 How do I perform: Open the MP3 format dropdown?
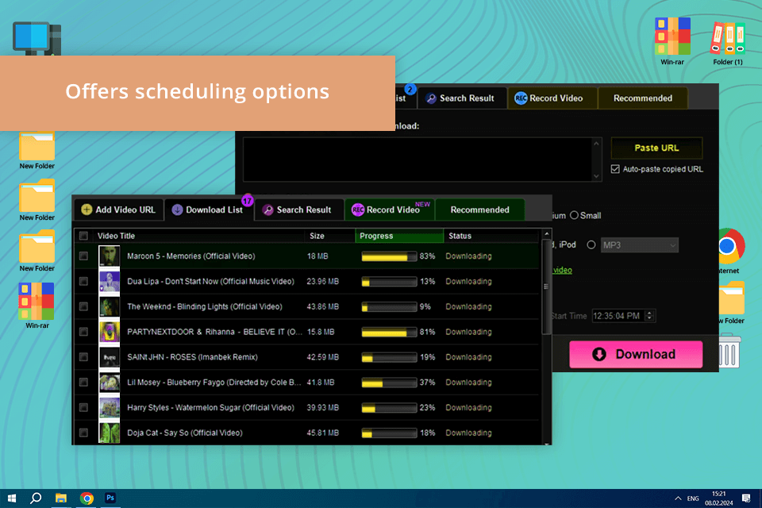click(640, 245)
